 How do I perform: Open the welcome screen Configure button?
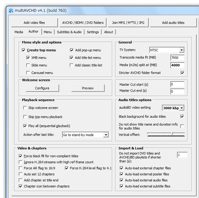43,88
